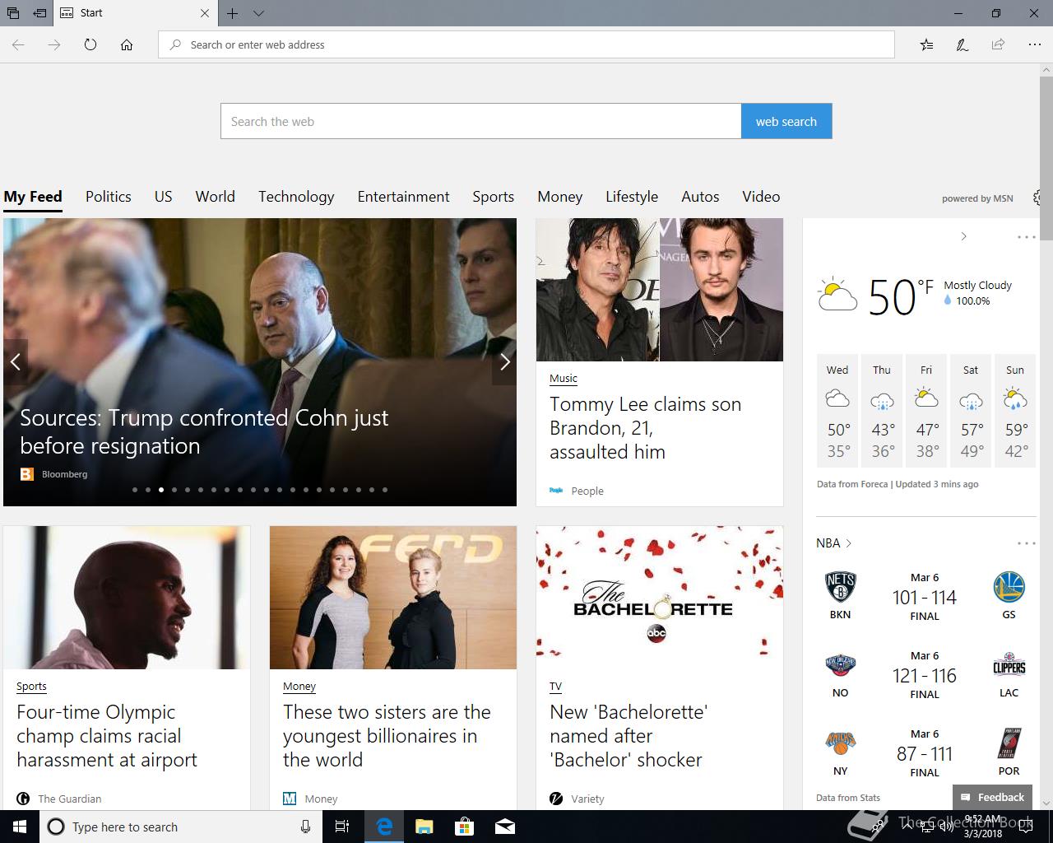1053x843 pixels.
Task: Open File Explorer from taskbar
Action: click(x=424, y=827)
